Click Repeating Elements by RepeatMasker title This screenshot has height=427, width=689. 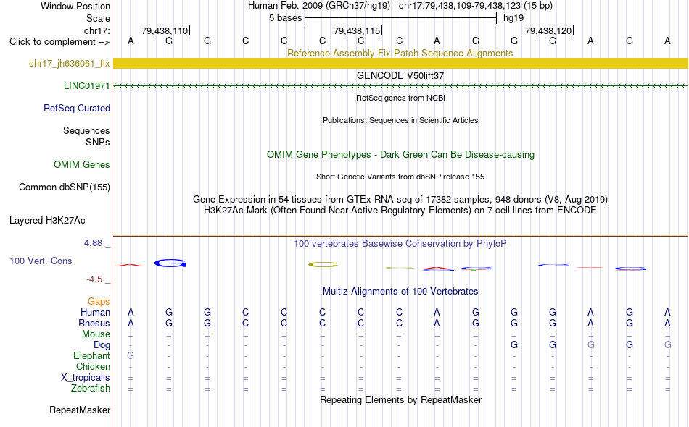[x=401, y=399]
